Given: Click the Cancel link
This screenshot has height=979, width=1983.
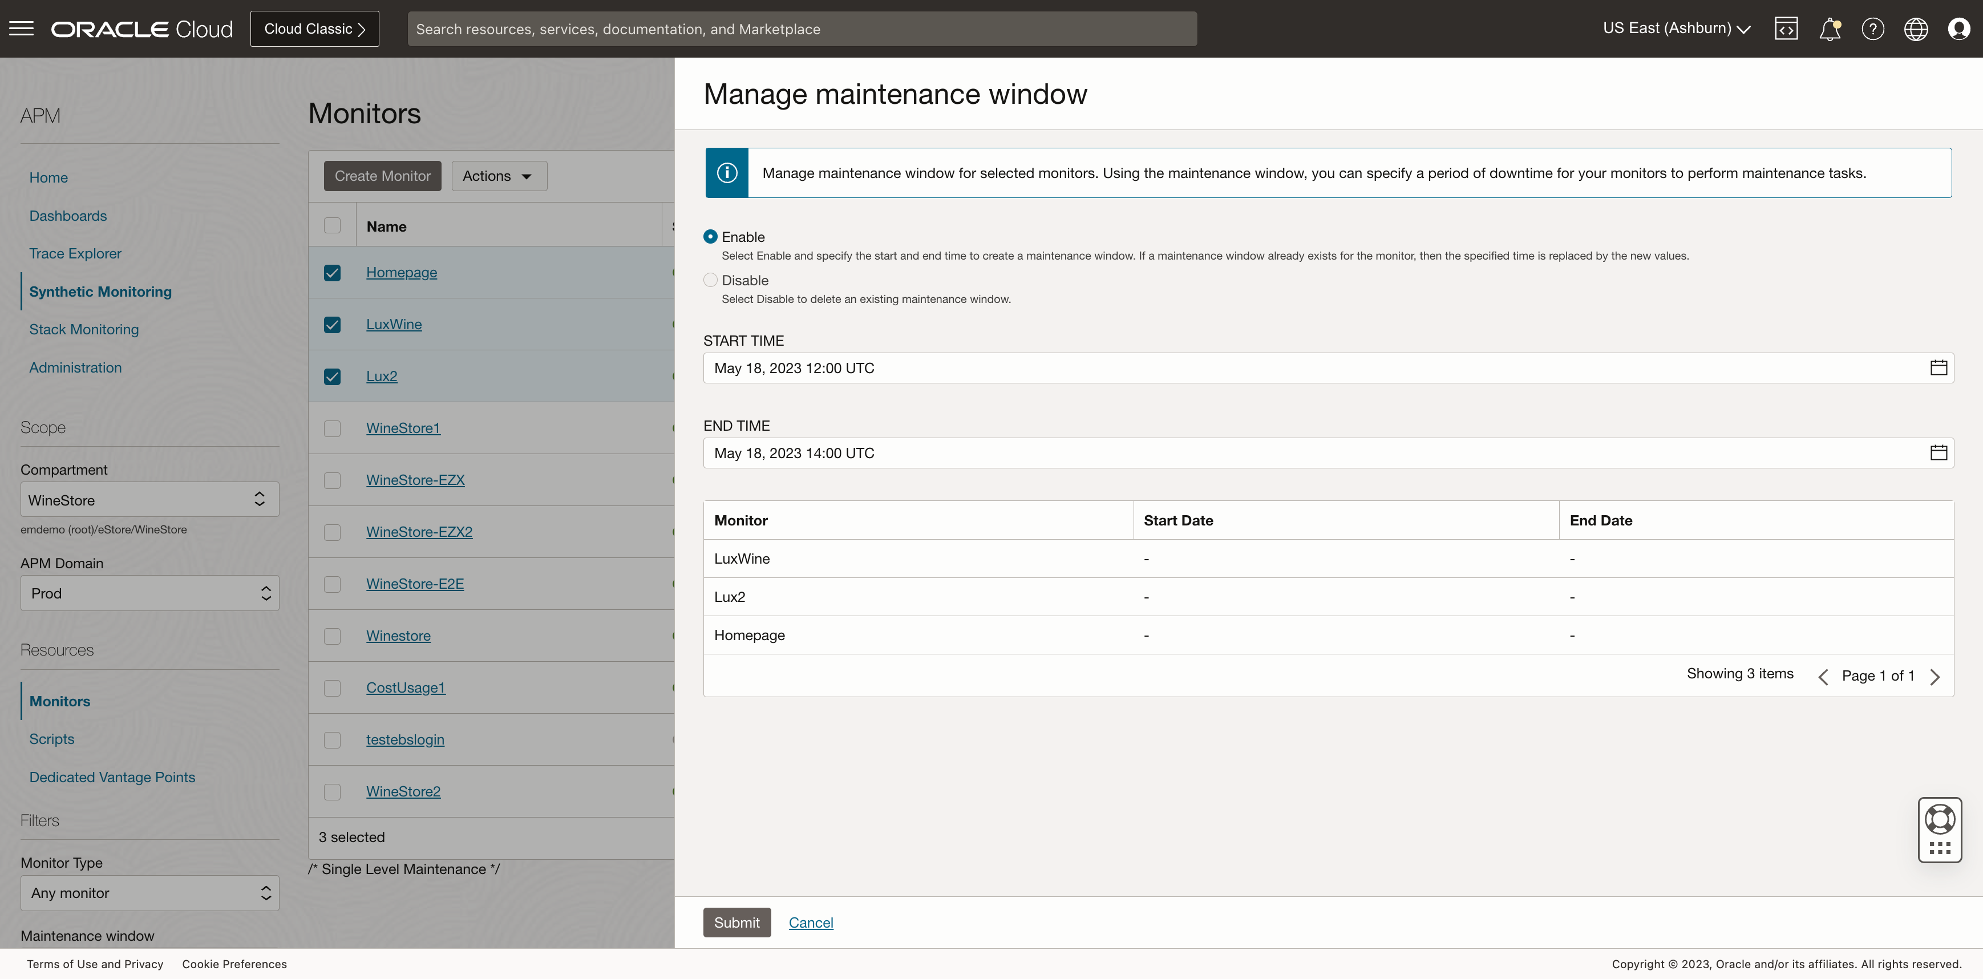Looking at the screenshot, I should 811,922.
